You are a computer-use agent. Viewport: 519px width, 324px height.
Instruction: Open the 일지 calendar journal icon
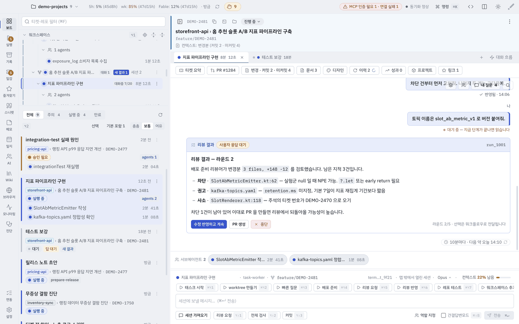(x=9, y=142)
